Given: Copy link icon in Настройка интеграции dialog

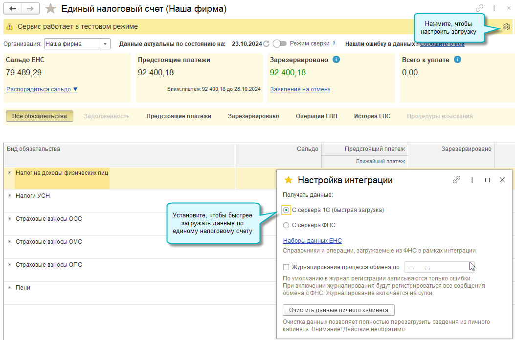Looking at the screenshot, I should tap(456, 180).
